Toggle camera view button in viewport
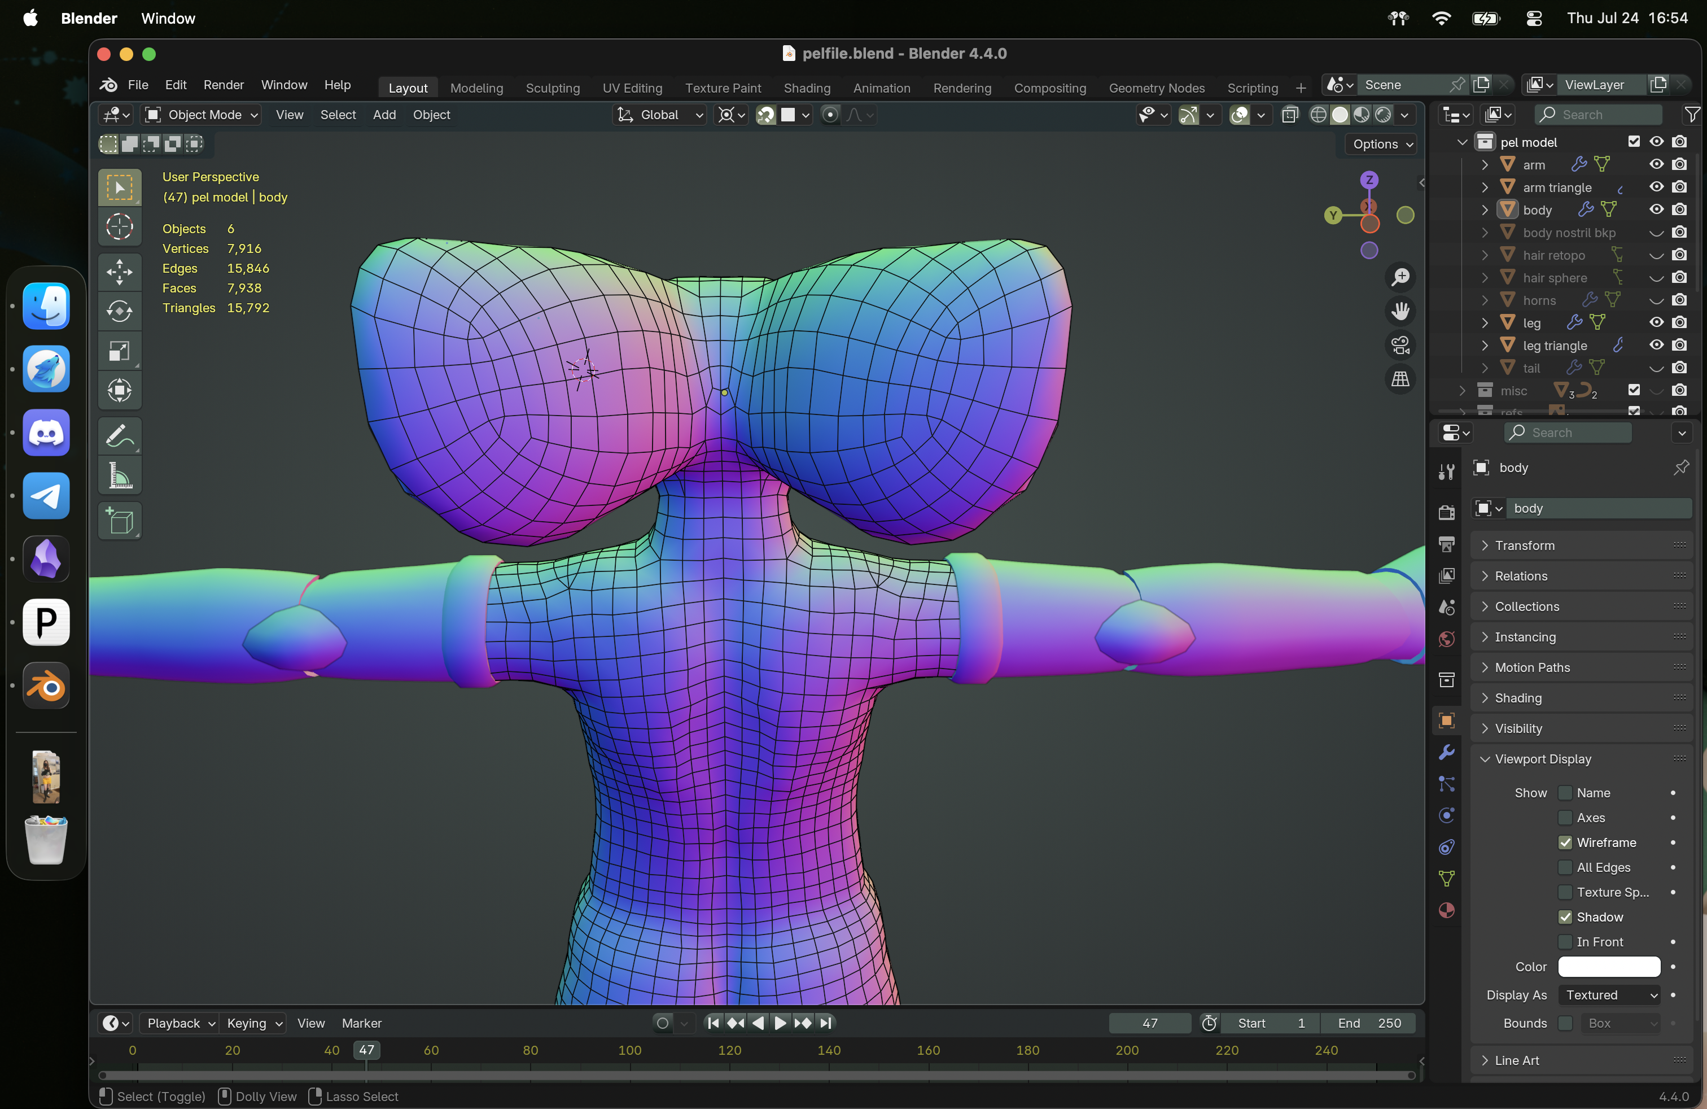The width and height of the screenshot is (1707, 1109). (x=1400, y=346)
